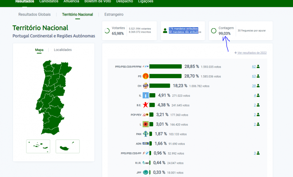Select the Território Nacional tab
Screen dimensions: 293x177
click(78, 14)
